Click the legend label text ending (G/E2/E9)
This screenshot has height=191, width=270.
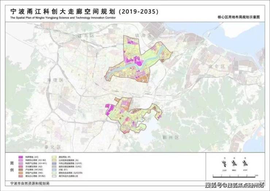point(70,173)
